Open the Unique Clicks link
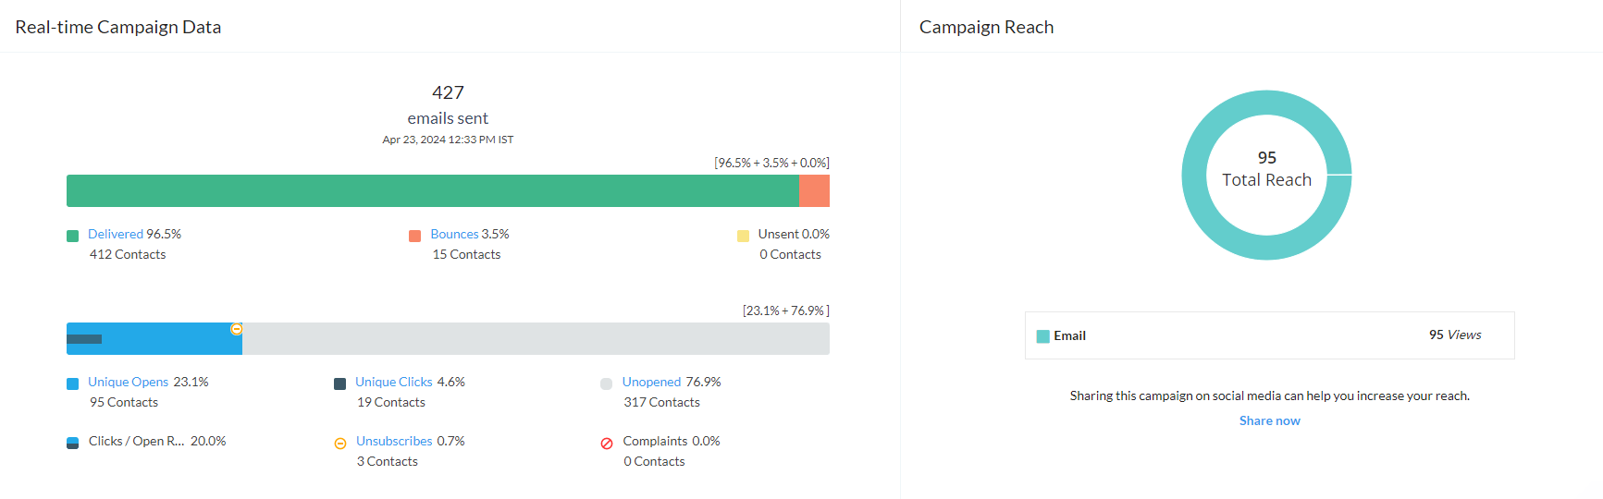 click(x=393, y=382)
